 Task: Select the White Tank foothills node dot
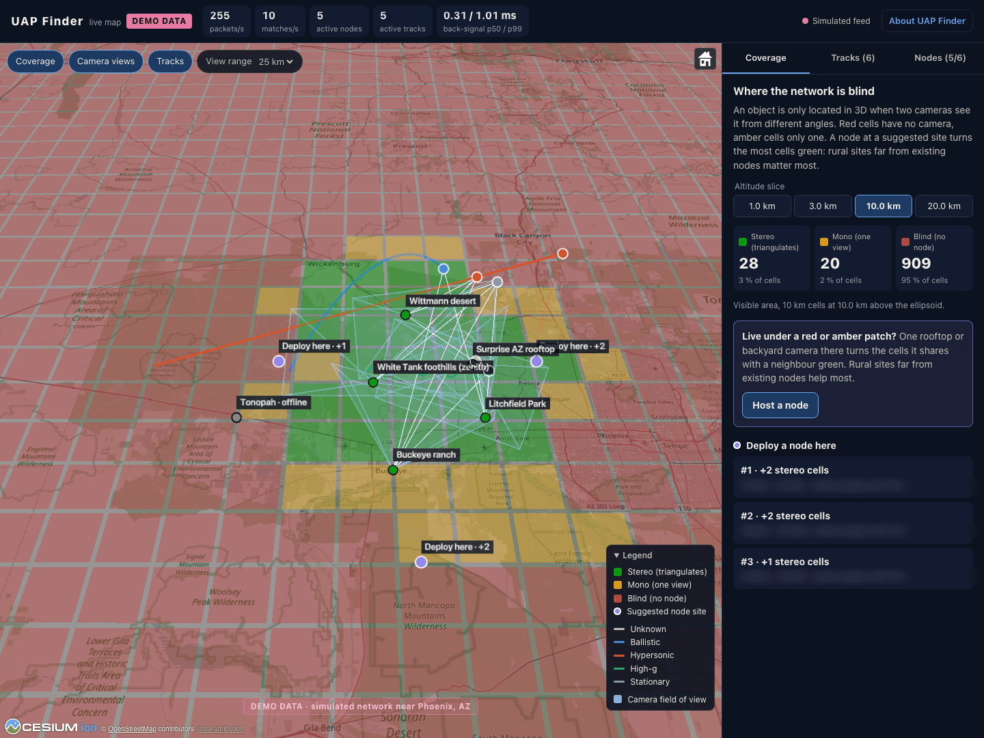click(373, 382)
